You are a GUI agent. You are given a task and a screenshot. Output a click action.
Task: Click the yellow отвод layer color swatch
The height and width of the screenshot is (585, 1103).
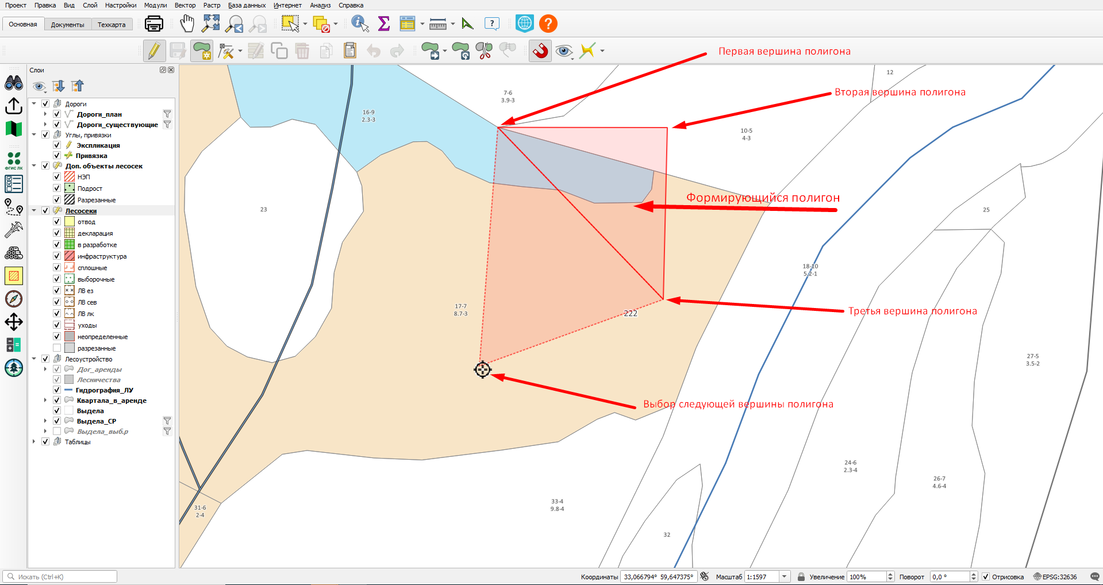[x=70, y=222]
